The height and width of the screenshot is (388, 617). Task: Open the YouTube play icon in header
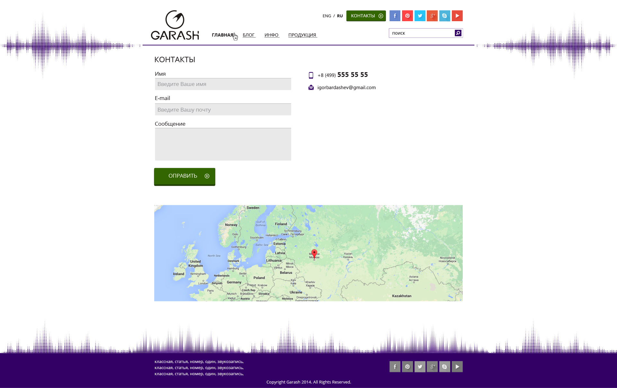[x=457, y=16]
